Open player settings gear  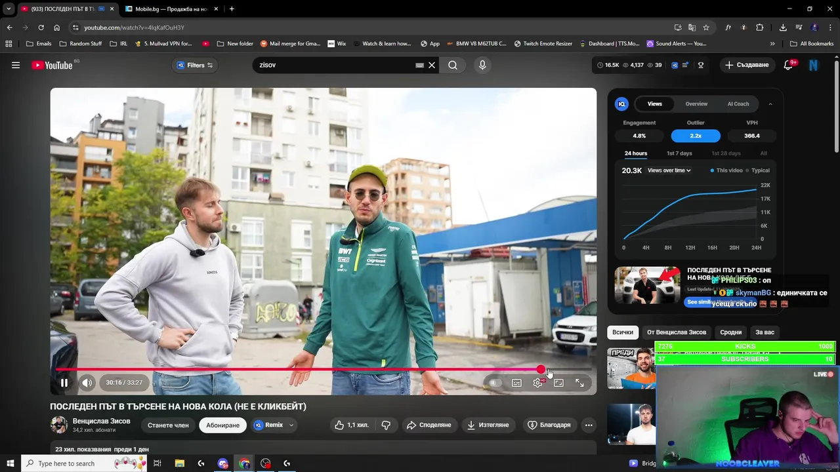[537, 383]
